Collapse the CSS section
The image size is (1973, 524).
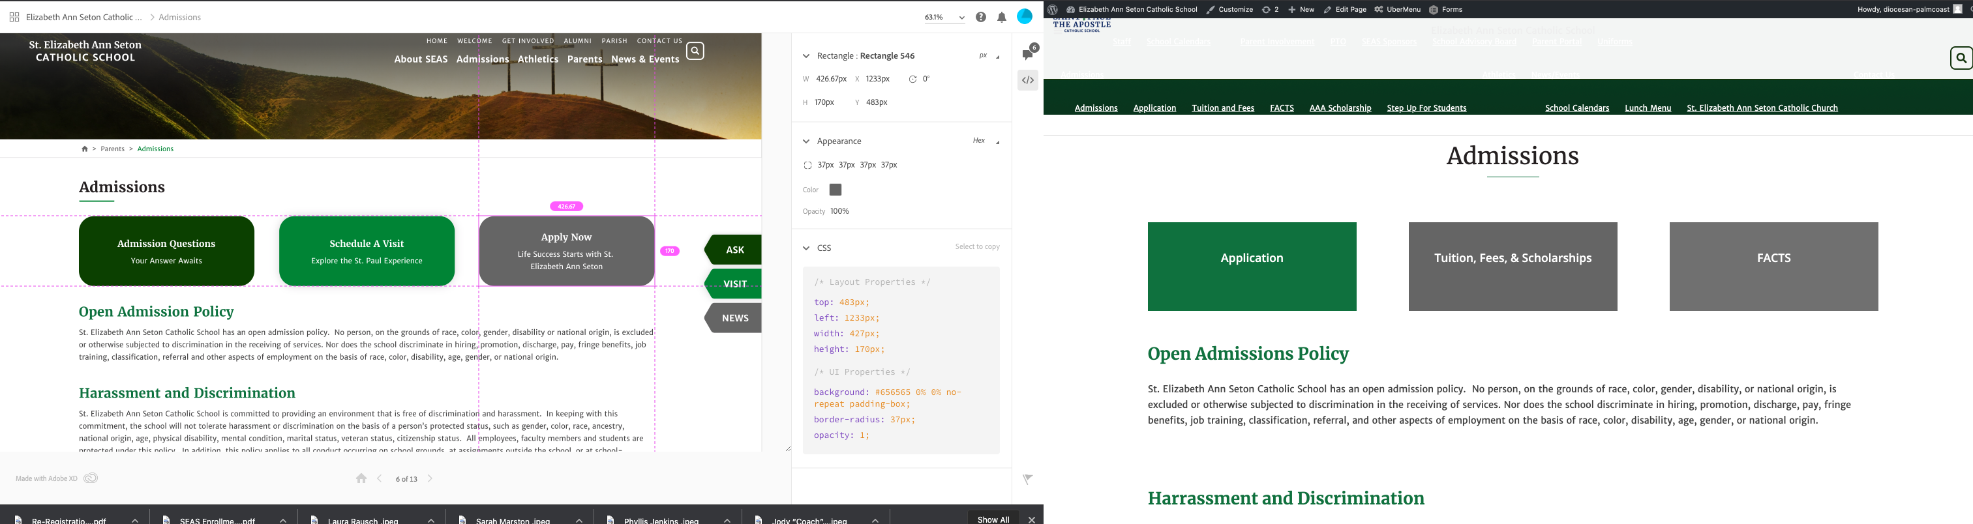[806, 248]
